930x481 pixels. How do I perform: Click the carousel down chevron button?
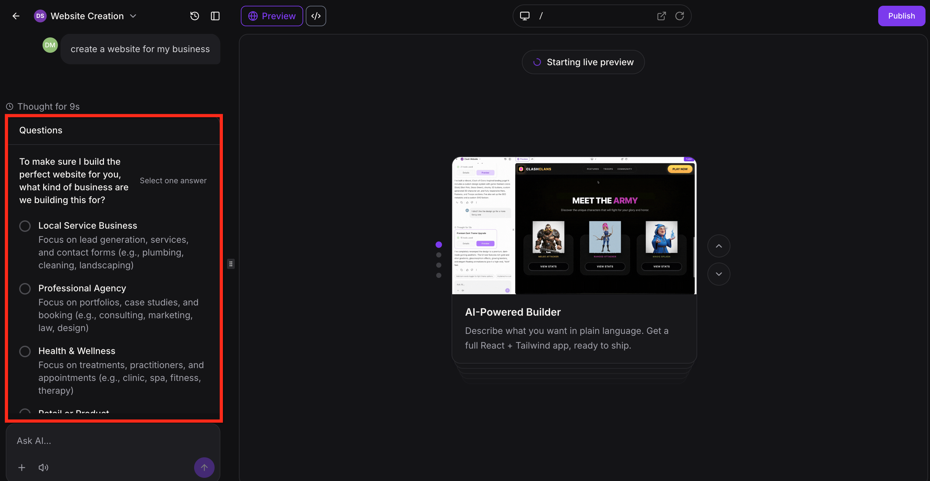(718, 274)
